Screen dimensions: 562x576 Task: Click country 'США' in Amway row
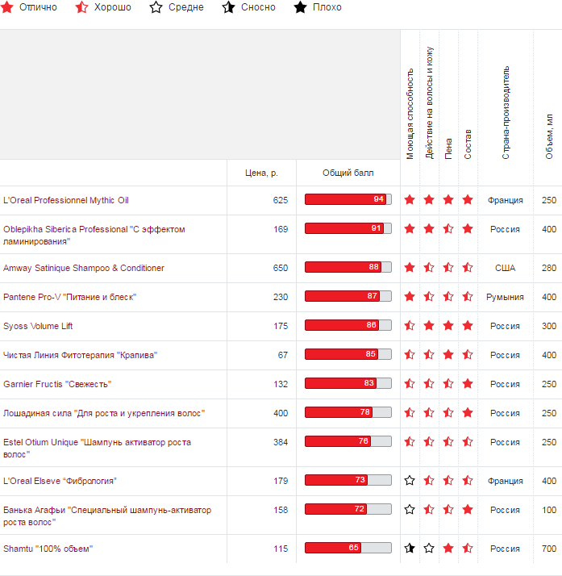tap(505, 268)
